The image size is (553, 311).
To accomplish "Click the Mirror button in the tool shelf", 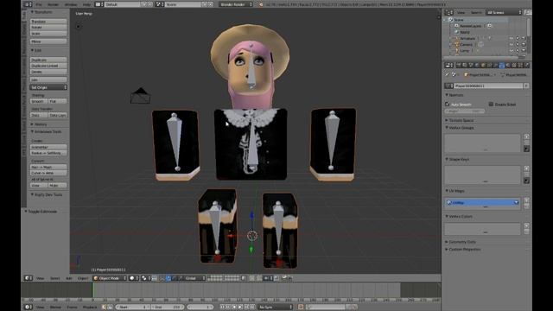I will click(48, 41).
